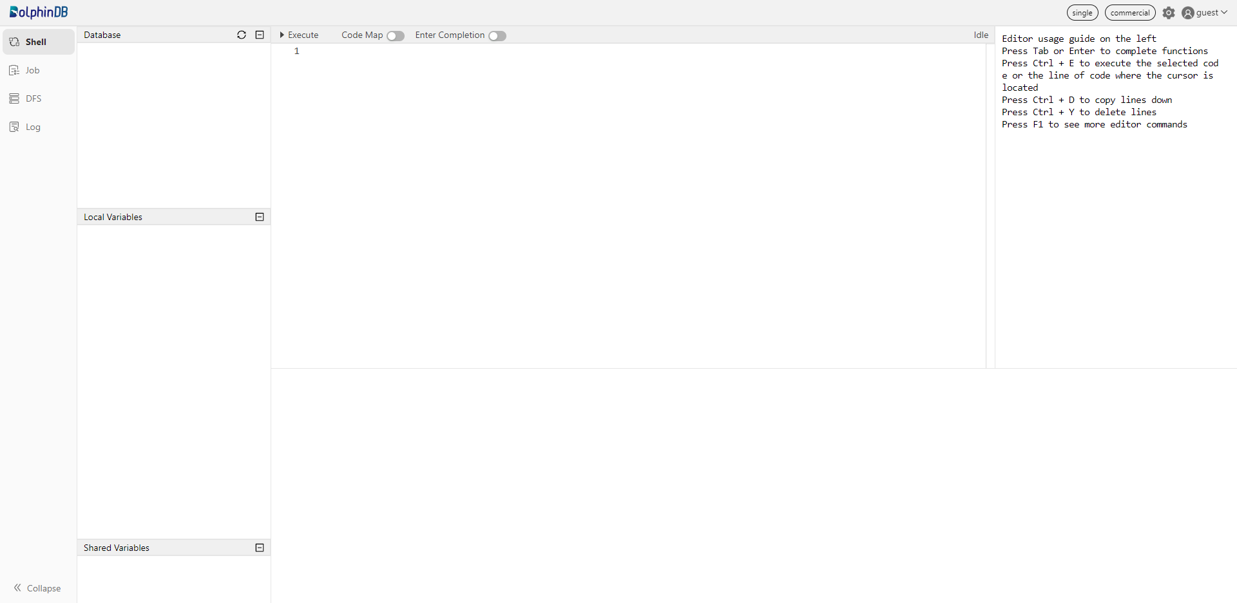The image size is (1237, 603).
Task: Click the Job sidebar icon
Action: pos(14,70)
